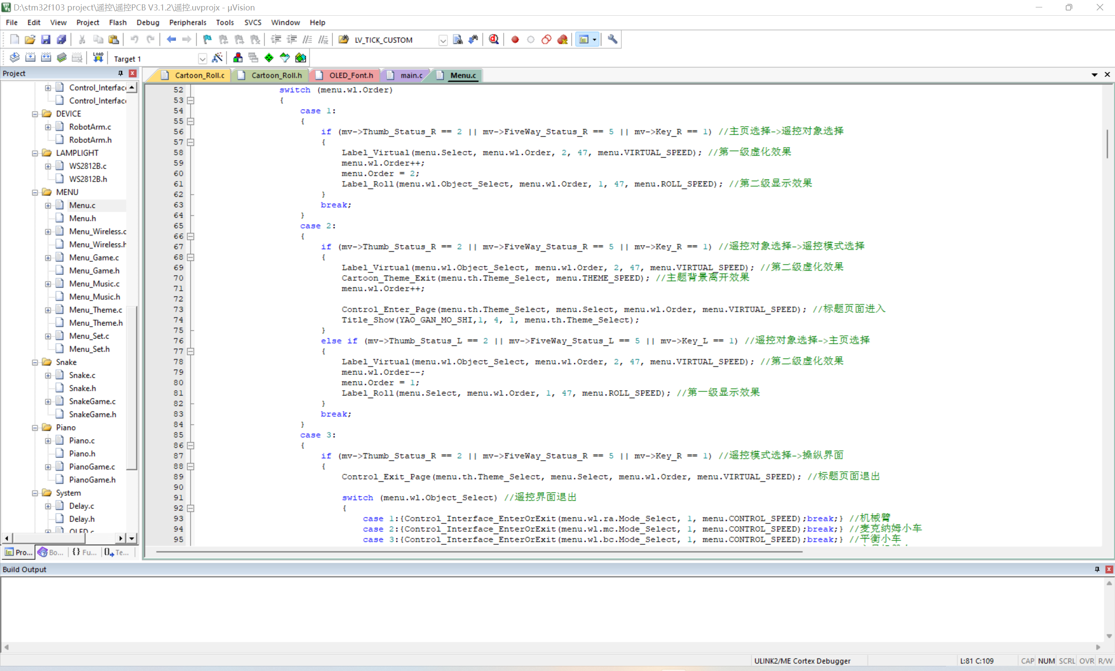
Task: Start the debug session icon
Action: click(494, 40)
